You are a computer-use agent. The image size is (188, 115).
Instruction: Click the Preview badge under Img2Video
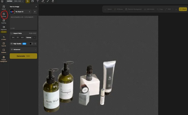pyautogui.click(x=4, y=32)
